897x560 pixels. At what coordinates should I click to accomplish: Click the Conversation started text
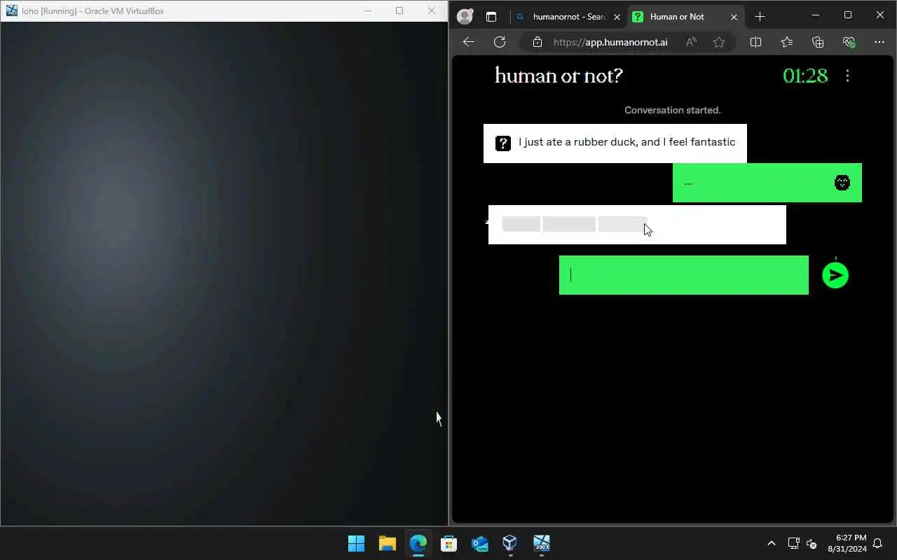point(673,110)
